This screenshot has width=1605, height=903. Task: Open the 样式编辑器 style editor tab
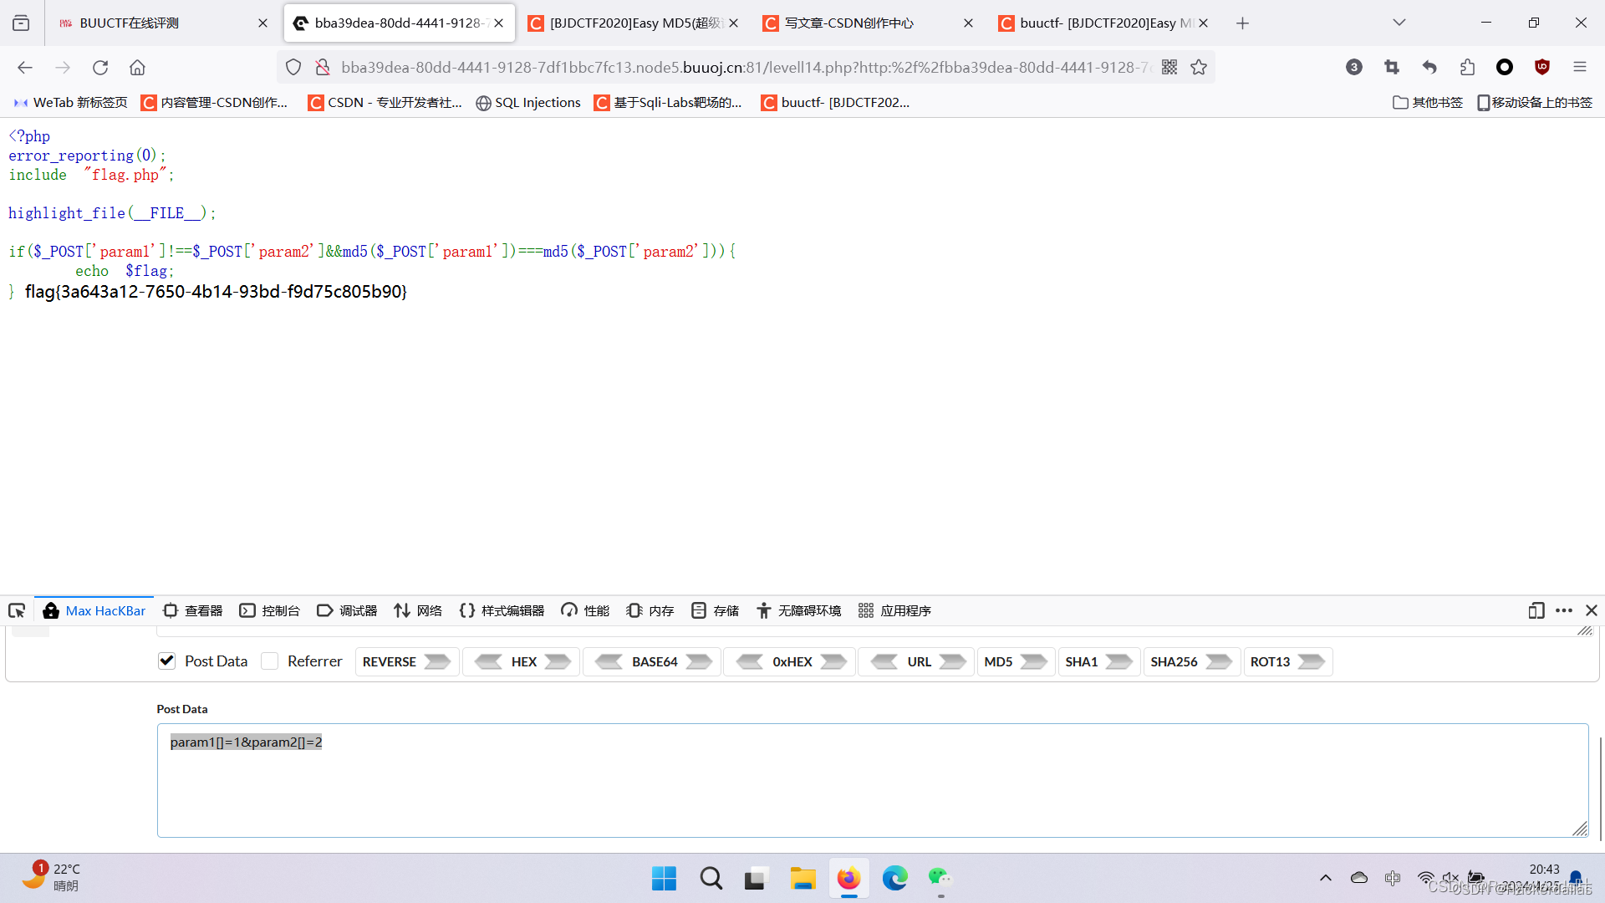(502, 610)
